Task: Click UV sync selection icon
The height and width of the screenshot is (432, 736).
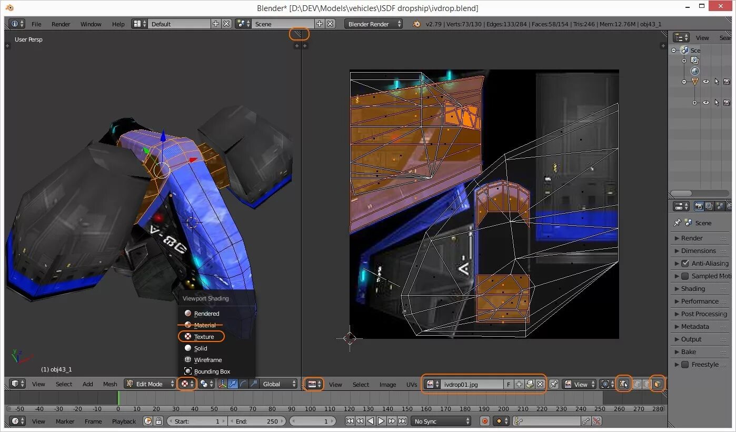Action: click(623, 385)
